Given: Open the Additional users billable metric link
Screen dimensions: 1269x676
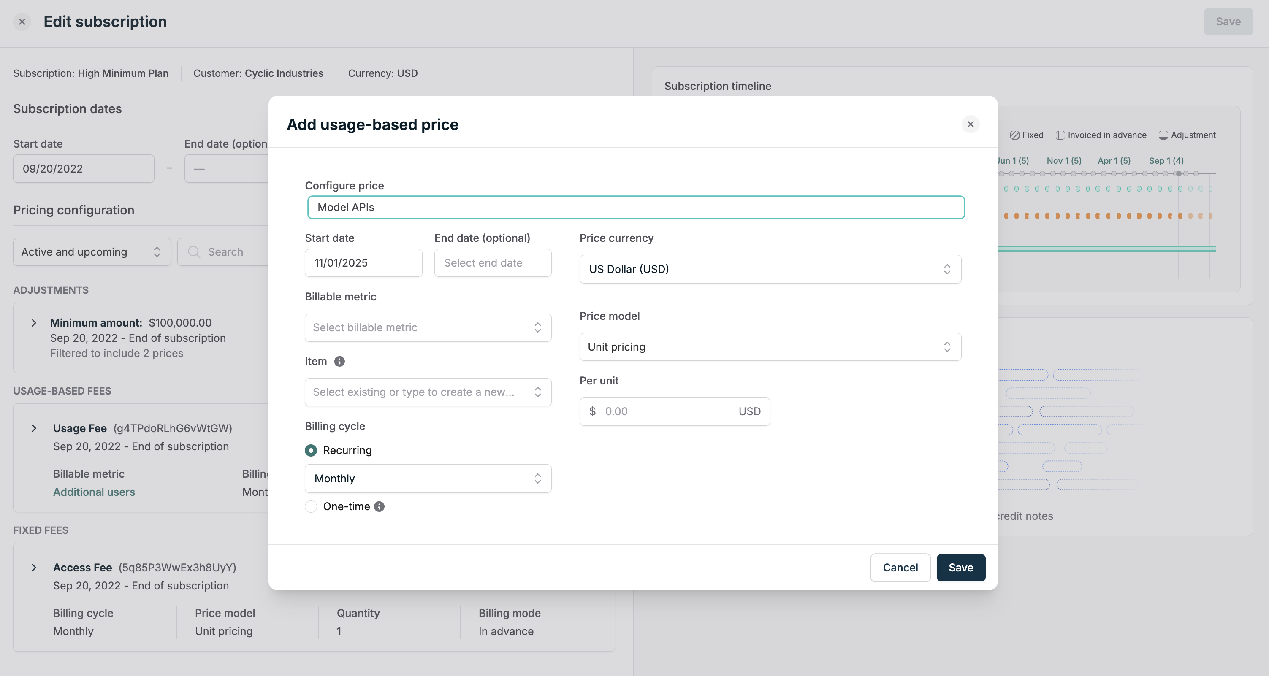Looking at the screenshot, I should [x=94, y=492].
